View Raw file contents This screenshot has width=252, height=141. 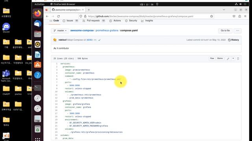(212, 58)
